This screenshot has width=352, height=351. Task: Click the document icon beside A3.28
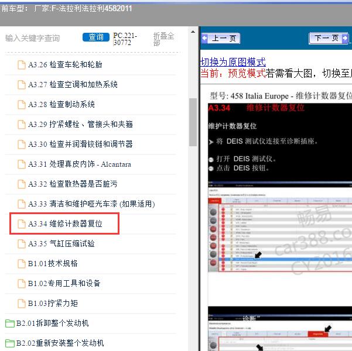pyautogui.click(x=22, y=105)
